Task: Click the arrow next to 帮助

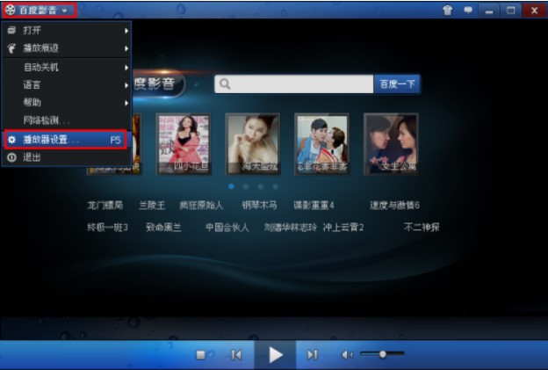Action: tap(126, 103)
